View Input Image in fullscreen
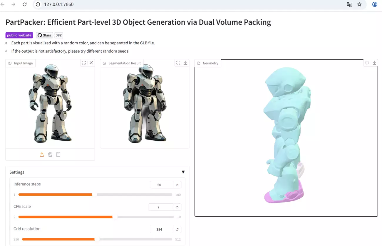The image size is (382, 246). pyautogui.click(x=84, y=63)
